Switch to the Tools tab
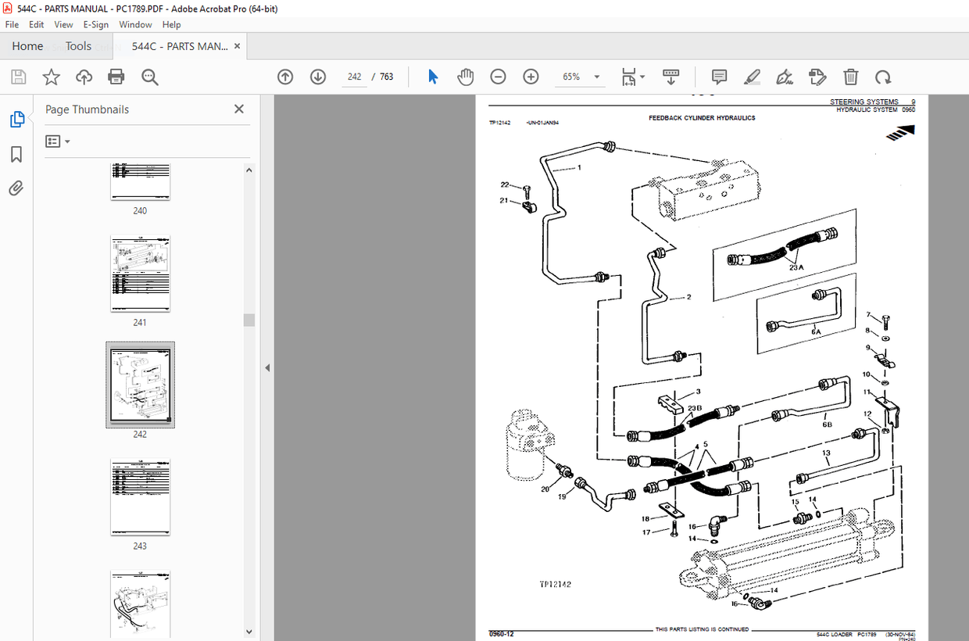This screenshot has height=641, width=969. pos(78,46)
